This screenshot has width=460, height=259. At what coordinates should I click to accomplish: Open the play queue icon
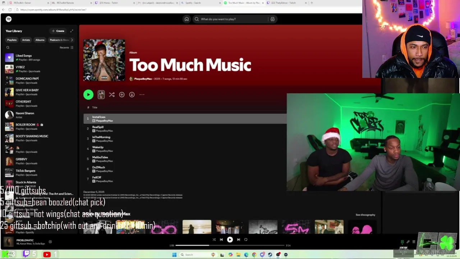tap(414, 242)
